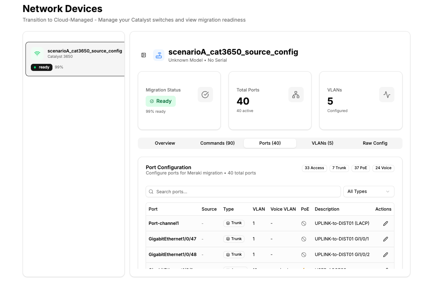Open the Commands (90) tab
Screen dimensions: 444x283
217,143
